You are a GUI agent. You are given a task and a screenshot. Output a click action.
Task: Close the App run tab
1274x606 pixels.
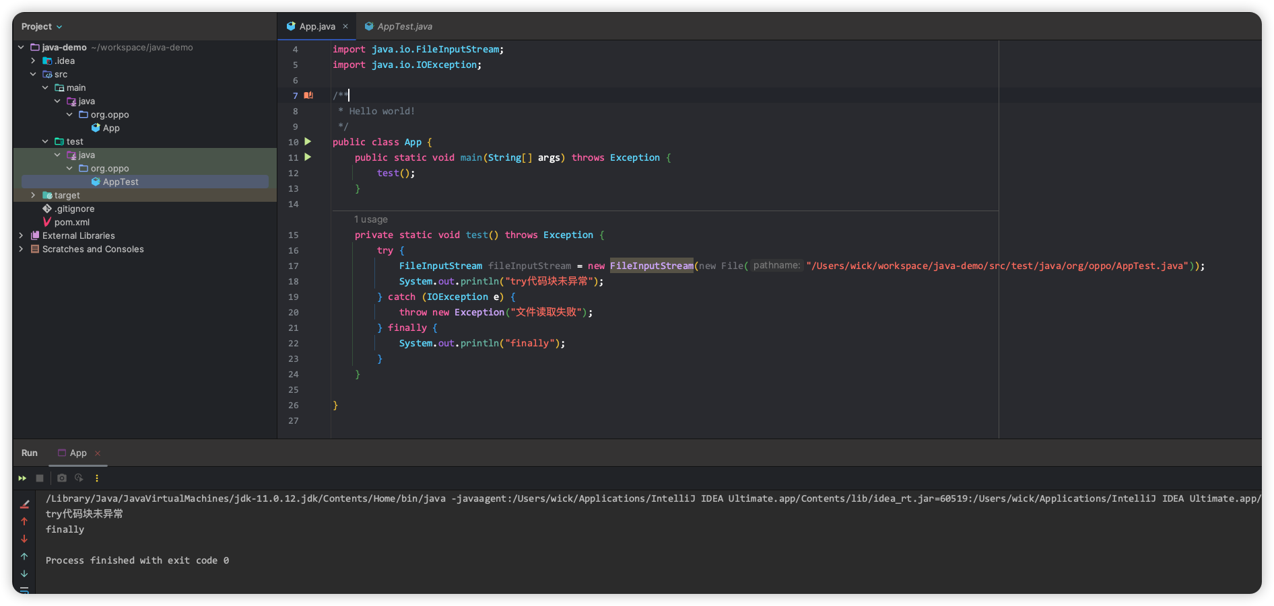coord(98,453)
